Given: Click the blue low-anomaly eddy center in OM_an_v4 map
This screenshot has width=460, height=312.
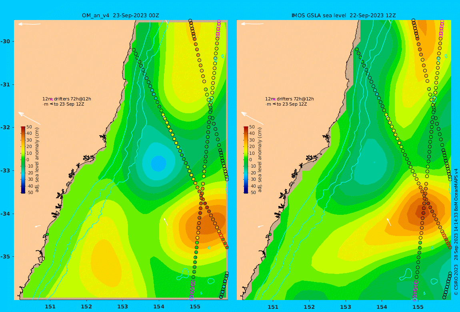Looking at the screenshot, I should [158, 163].
